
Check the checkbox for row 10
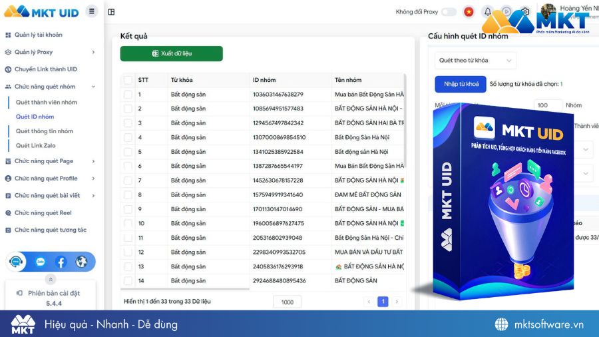tap(128, 224)
